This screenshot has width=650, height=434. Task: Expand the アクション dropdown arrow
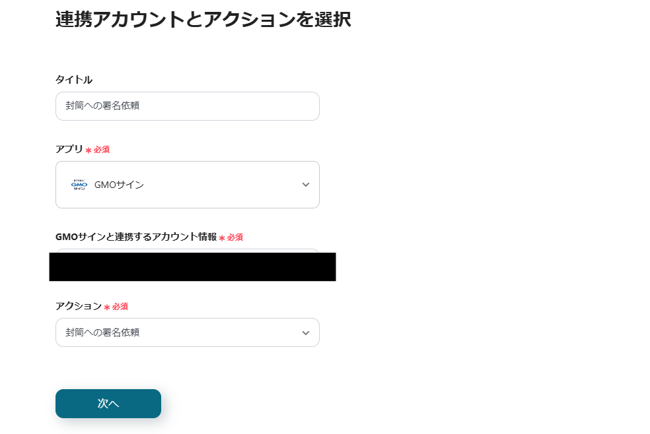click(x=305, y=332)
